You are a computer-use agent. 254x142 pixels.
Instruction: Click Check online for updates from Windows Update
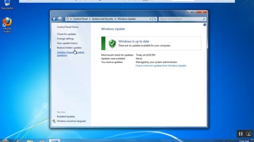click(x=161, y=66)
